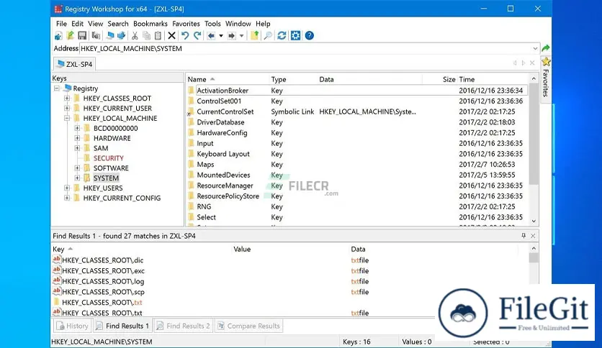The height and width of the screenshot is (348, 602).
Task: Open the Forward history dropdown arrow
Action: (x=241, y=36)
